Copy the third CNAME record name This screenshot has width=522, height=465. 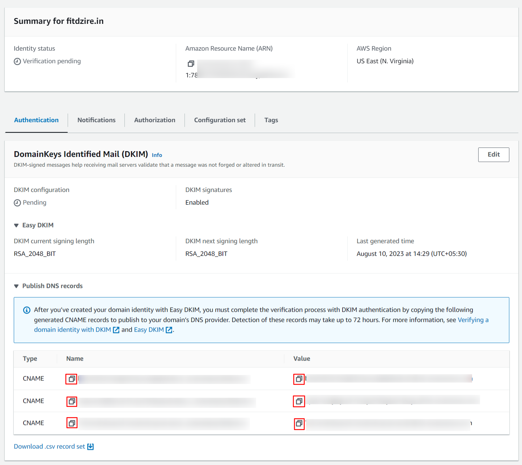coord(72,423)
